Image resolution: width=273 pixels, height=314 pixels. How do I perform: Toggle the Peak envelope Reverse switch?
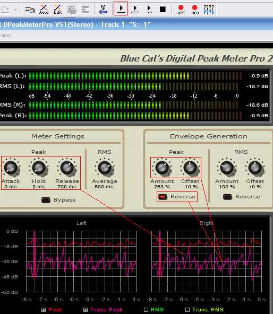coord(163,197)
